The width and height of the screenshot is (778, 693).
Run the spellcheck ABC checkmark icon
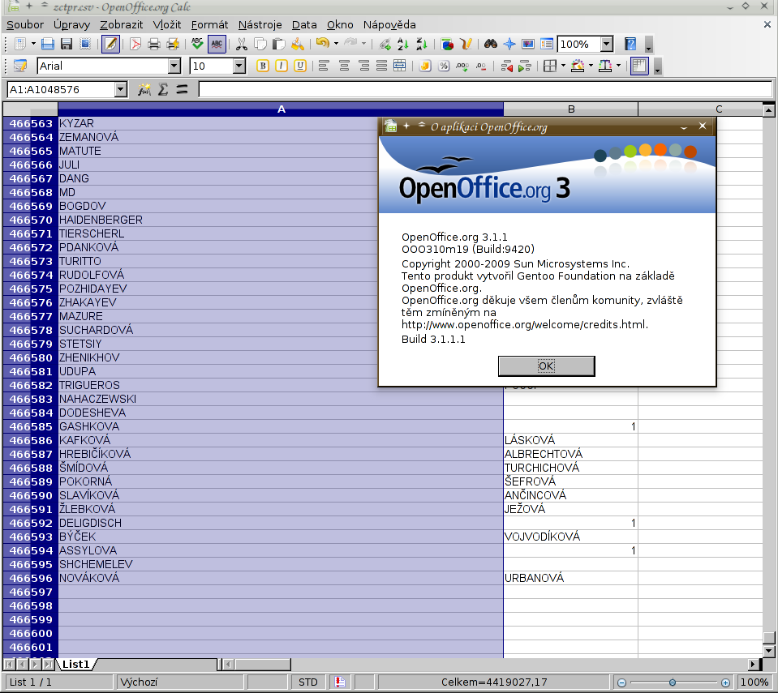(x=197, y=44)
